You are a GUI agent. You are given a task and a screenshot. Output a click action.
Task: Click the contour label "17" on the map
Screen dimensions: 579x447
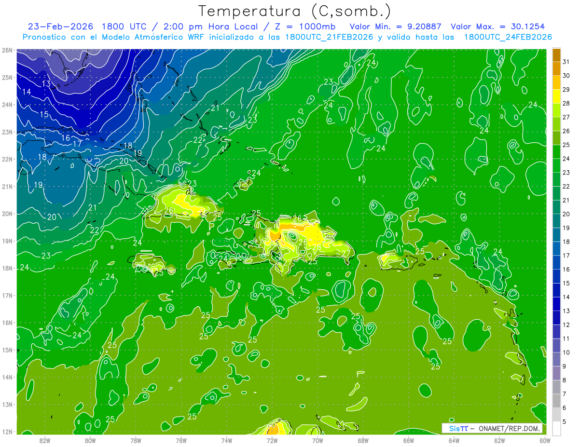(x=77, y=144)
